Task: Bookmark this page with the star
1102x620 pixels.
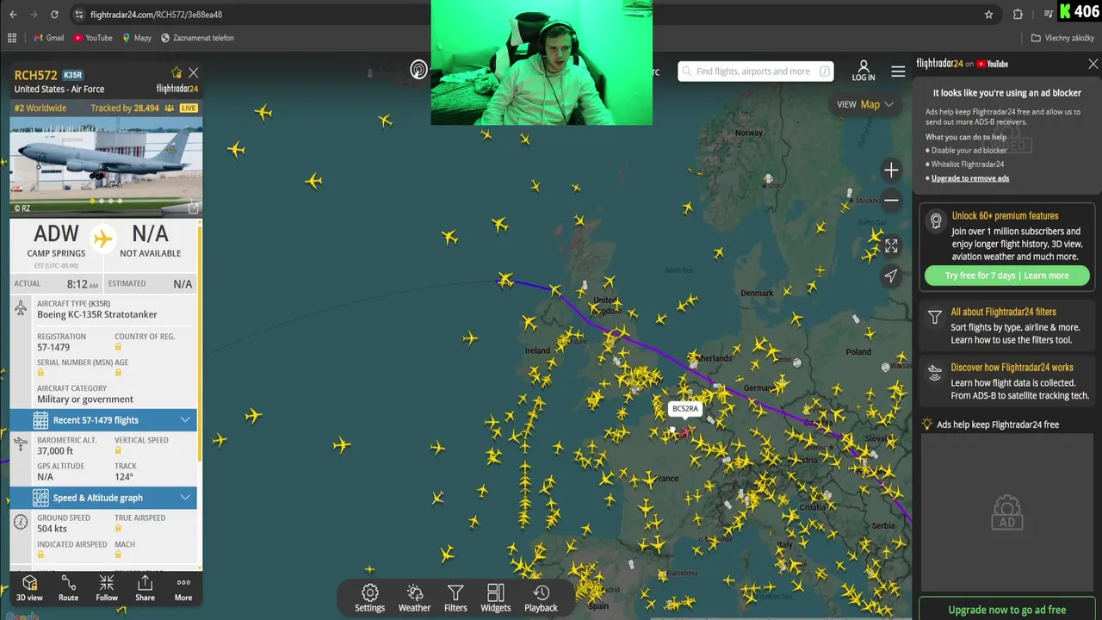Action: [989, 15]
